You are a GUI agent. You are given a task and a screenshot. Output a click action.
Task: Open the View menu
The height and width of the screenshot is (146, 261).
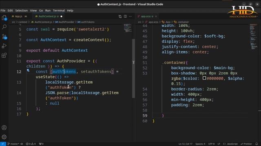pyautogui.click(x=33, y=11)
